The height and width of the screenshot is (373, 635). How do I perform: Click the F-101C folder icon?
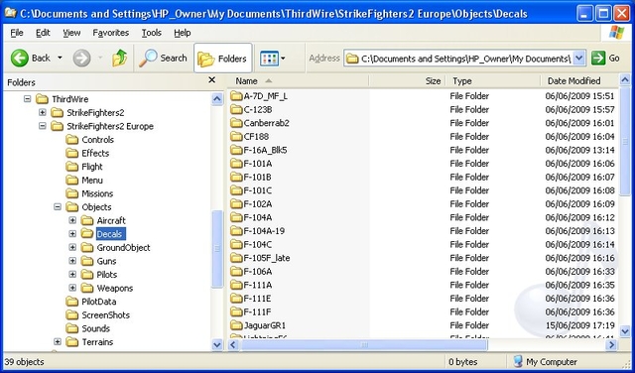click(236, 190)
